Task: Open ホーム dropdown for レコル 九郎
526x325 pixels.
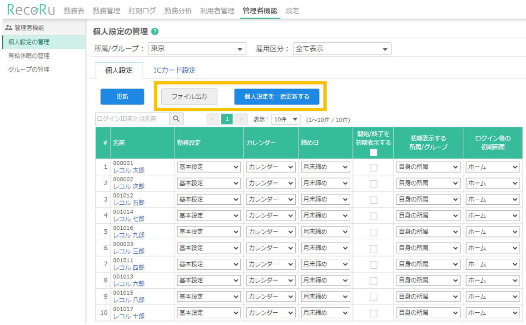Action: (493, 232)
